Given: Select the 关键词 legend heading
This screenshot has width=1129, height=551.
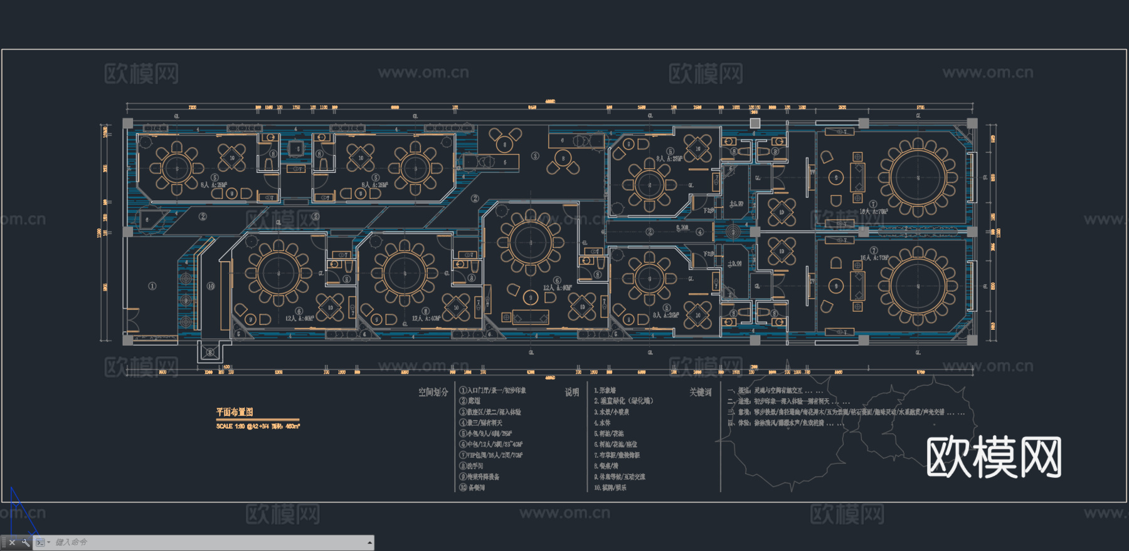Looking at the screenshot, I should (x=701, y=392).
